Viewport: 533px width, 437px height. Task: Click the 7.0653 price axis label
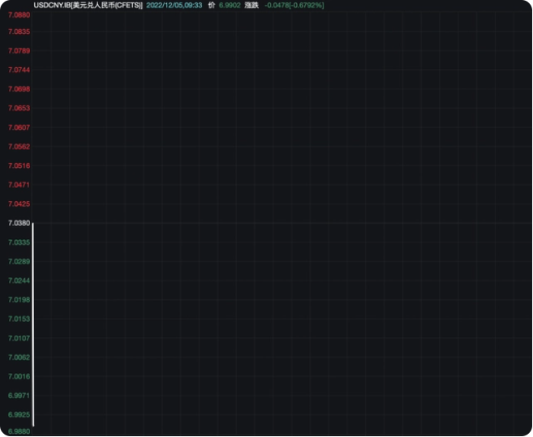(x=19, y=108)
